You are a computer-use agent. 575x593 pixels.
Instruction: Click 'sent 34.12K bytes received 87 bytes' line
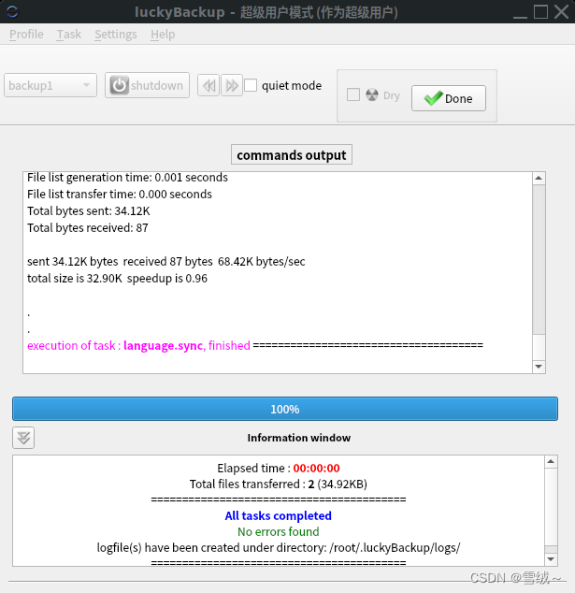click(x=166, y=262)
